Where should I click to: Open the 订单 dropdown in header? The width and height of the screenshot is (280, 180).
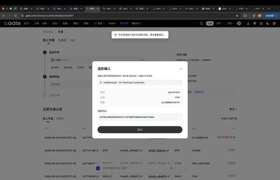click(230, 23)
